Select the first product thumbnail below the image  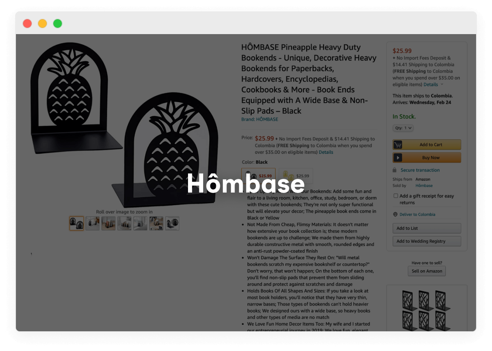[x=77, y=224]
